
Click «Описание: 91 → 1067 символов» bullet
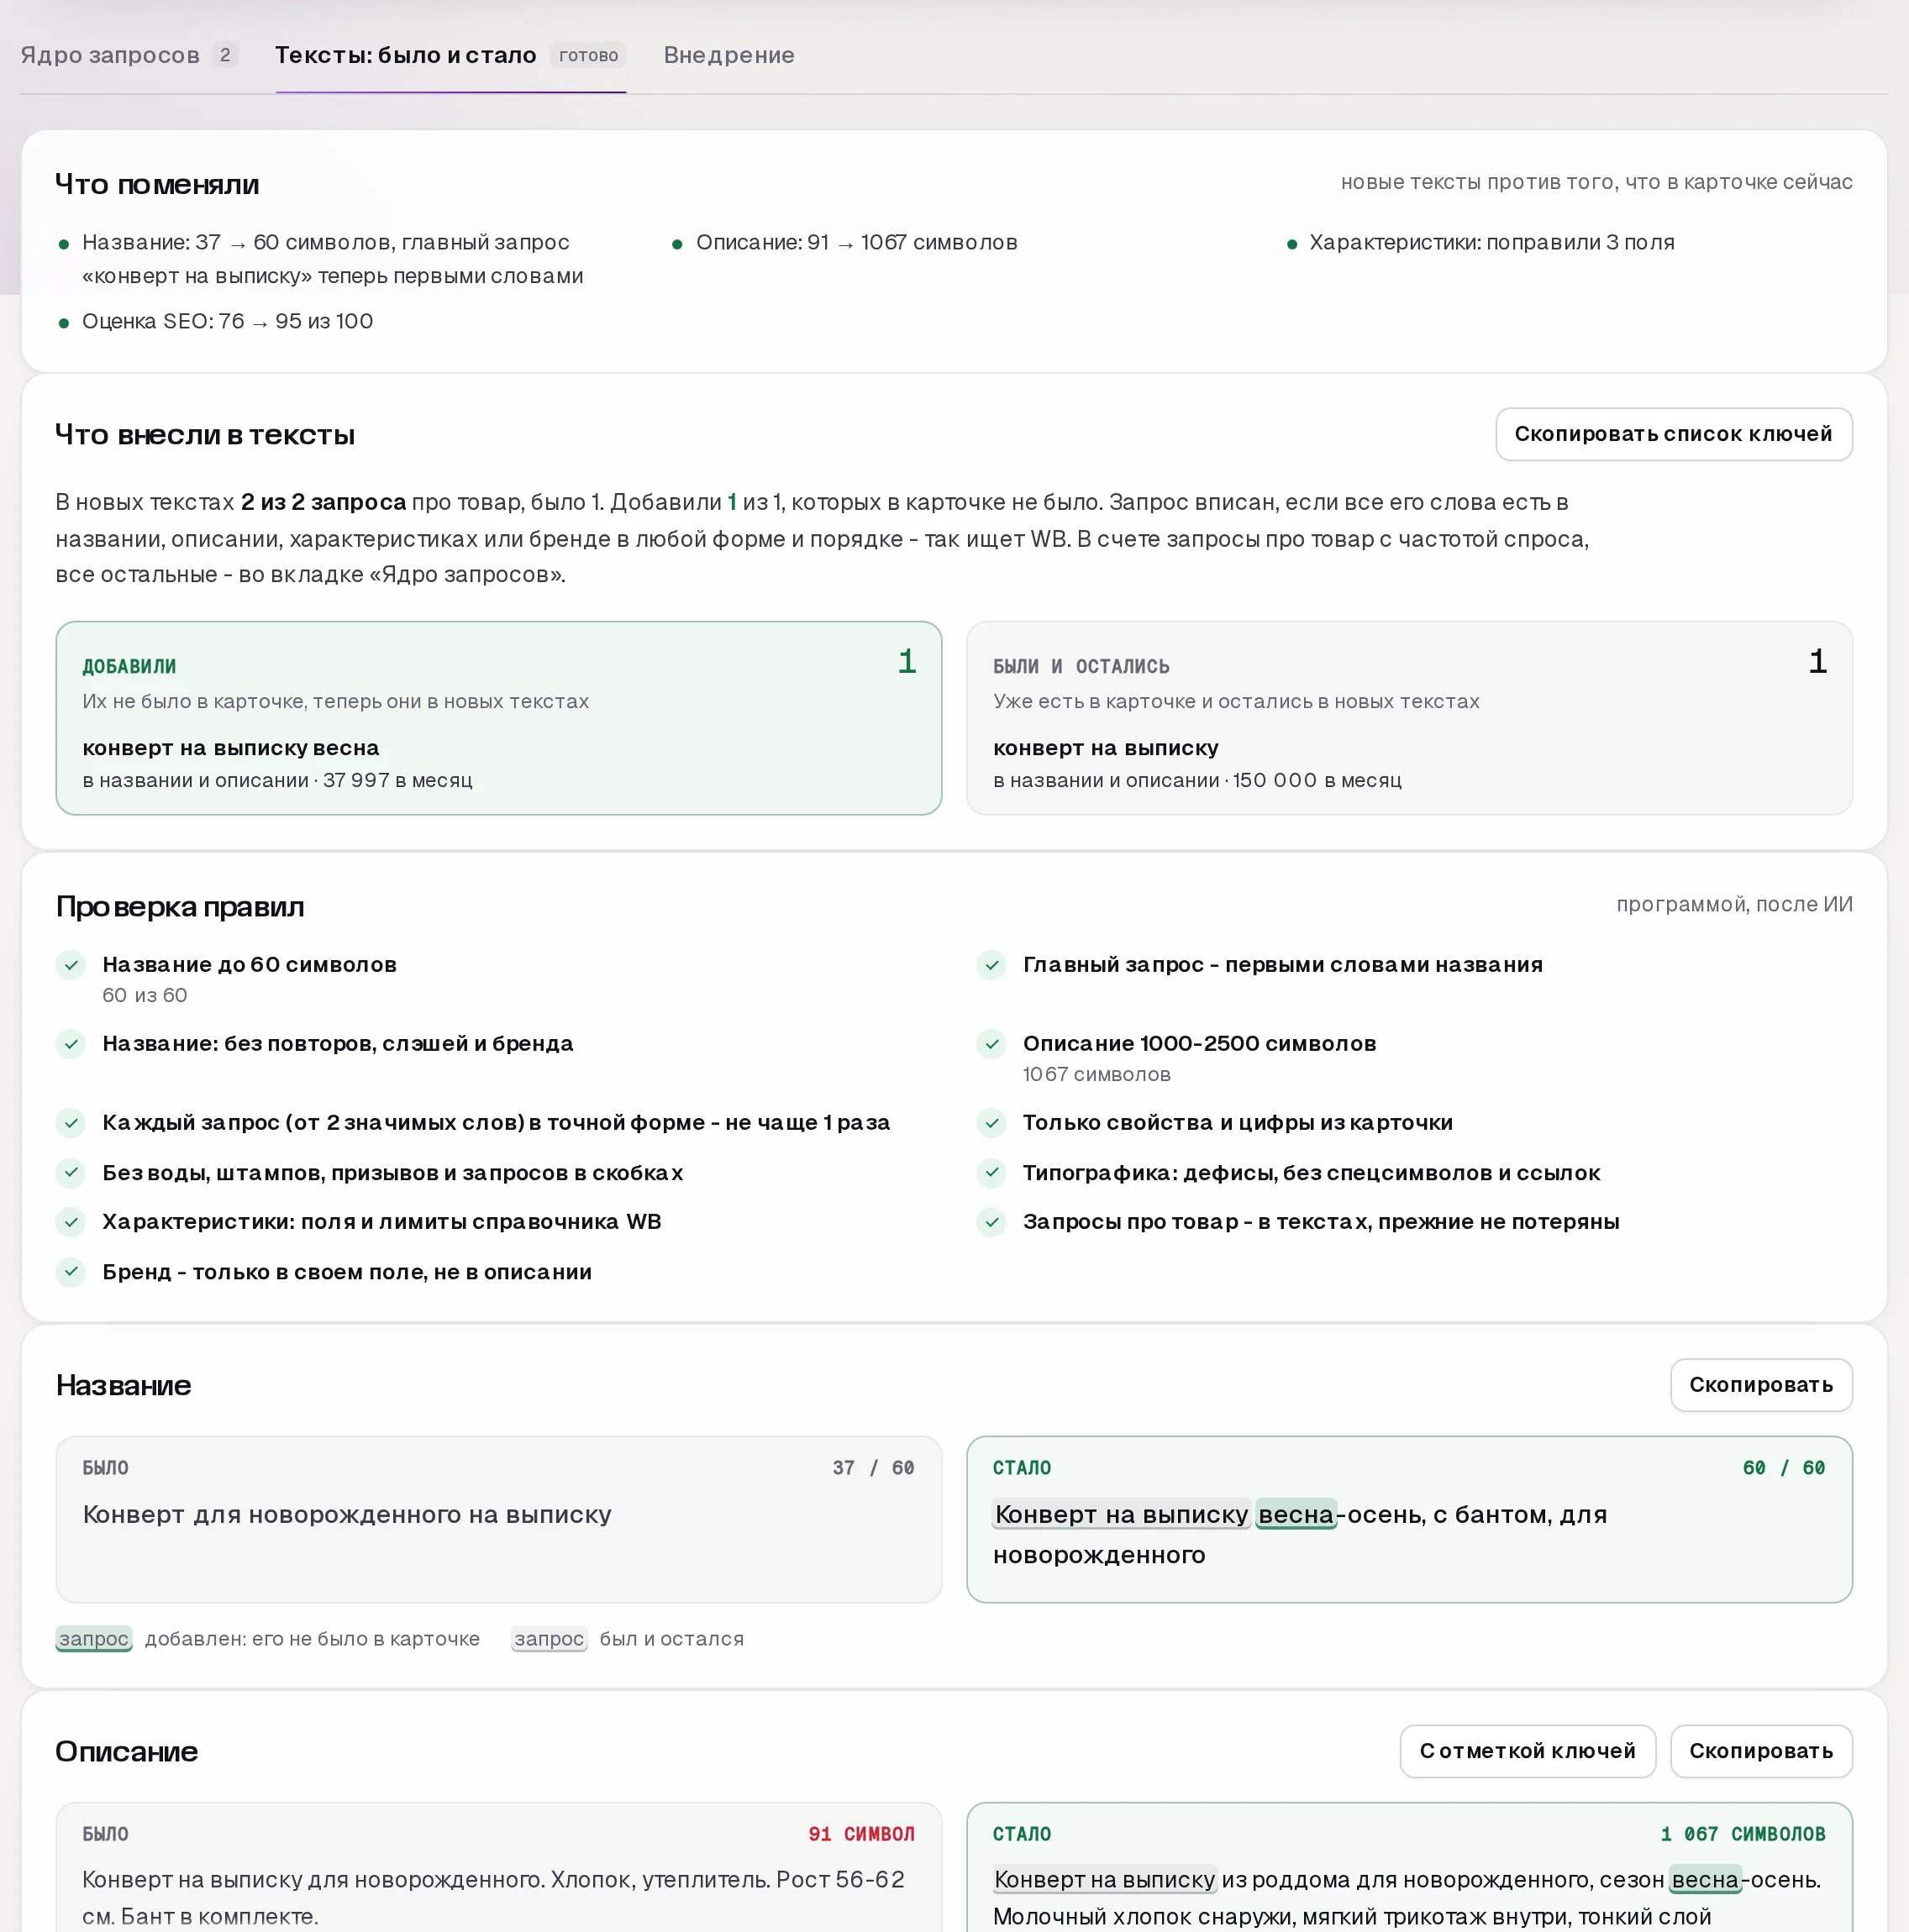pos(856,242)
